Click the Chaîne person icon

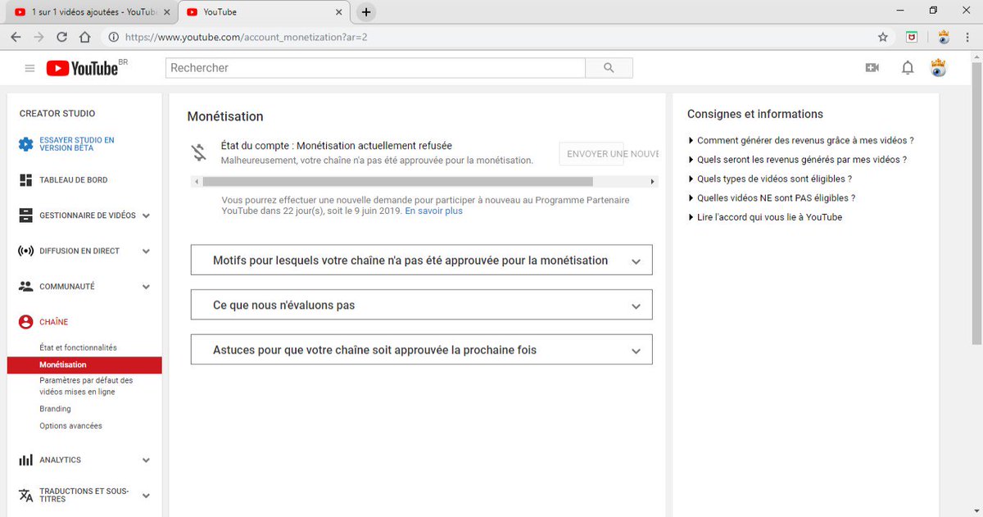25,322
